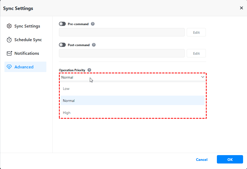Click the gear icon beside Sync Settings
Image resolution: width=247 pixels, height=169 pixels.
click(9, 26)
